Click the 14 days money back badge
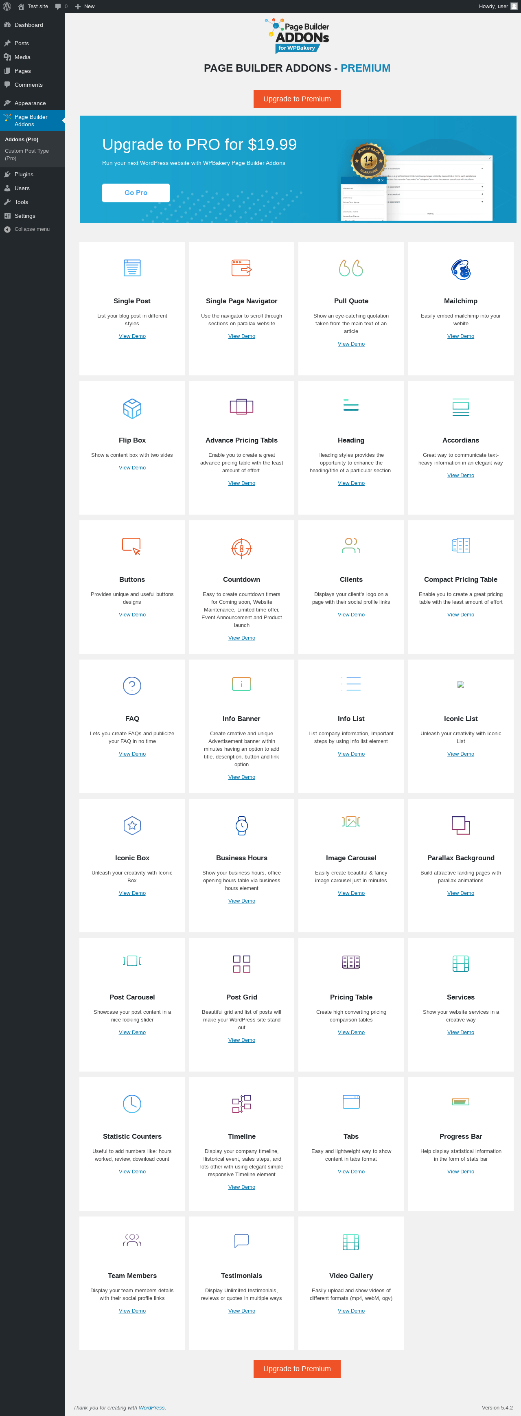This screenshot has width=521, height=1416. [368, 160]
